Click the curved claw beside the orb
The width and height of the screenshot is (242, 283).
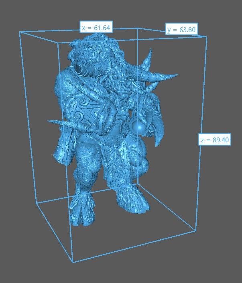157,127
